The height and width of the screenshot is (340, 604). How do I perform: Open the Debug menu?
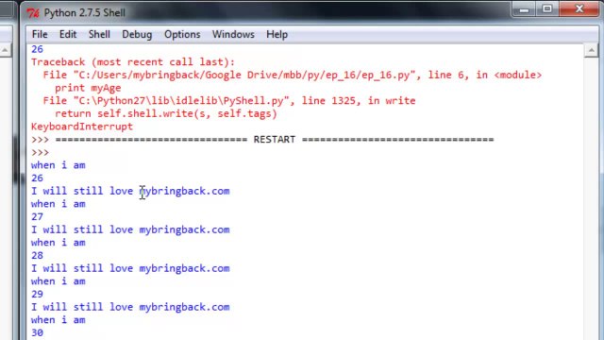(x=137, y=35)
